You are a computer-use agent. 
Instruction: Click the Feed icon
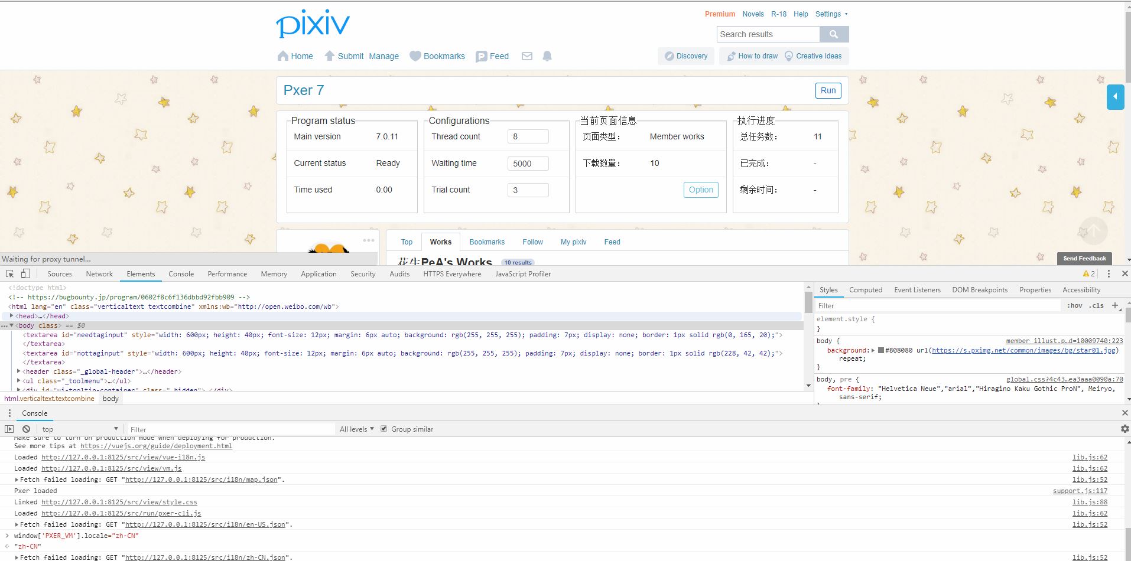pos(482,56)
